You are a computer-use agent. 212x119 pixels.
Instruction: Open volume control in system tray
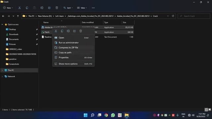click(193, 115)
